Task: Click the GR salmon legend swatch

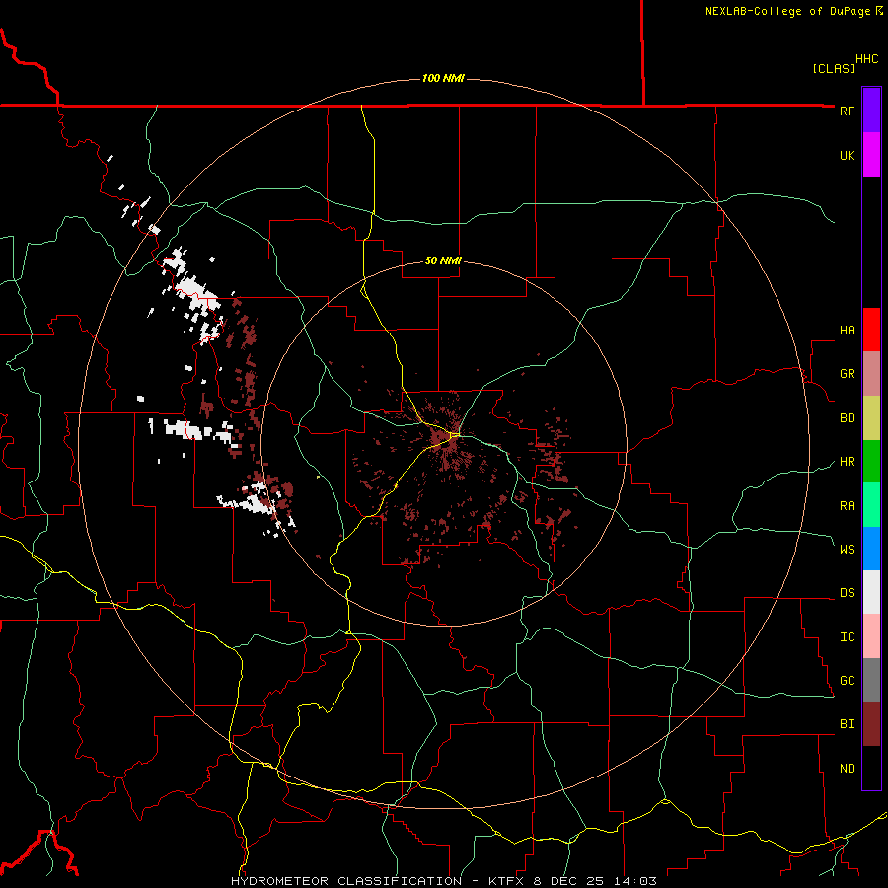Action: (x=871, y=374)
